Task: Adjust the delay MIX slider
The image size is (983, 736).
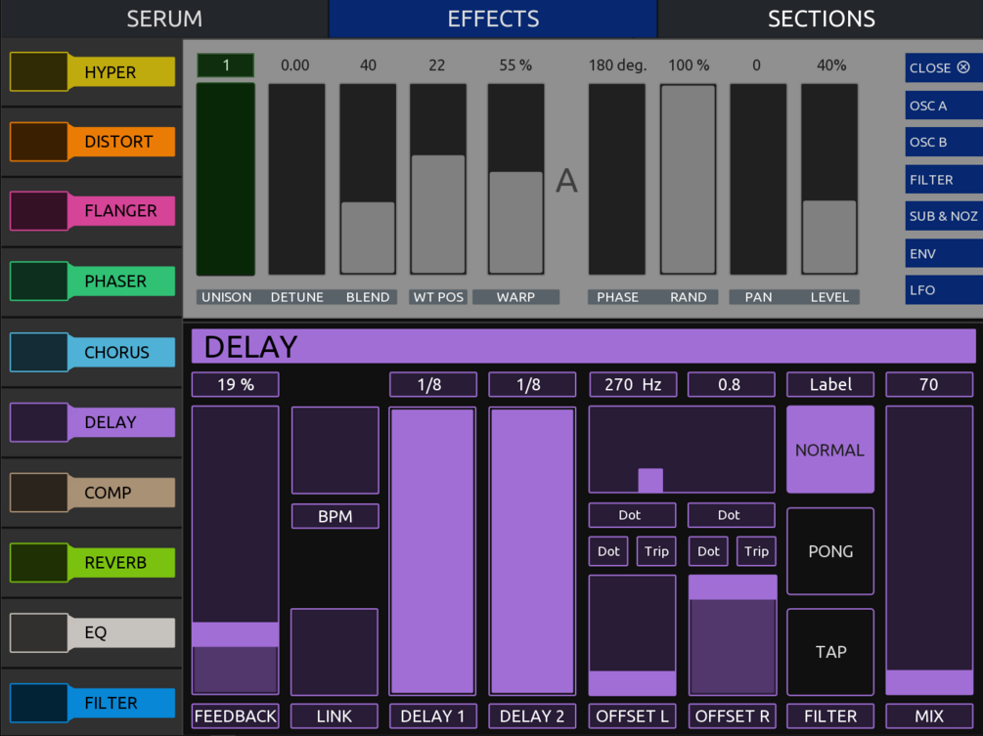Action: pos(929,550)
